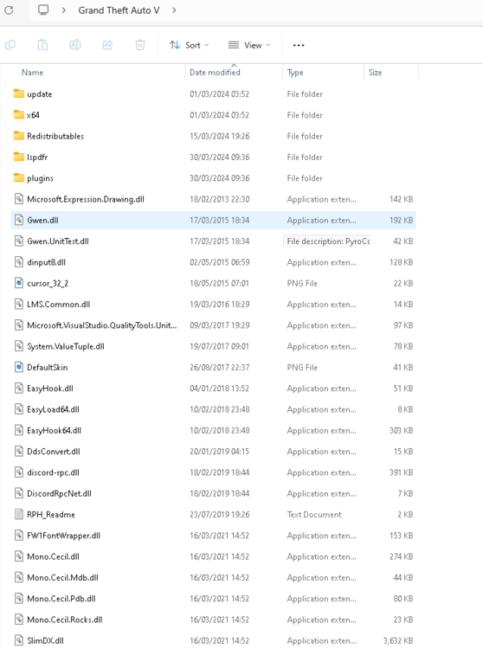Click the Rename icon in toolbar
Viewport: 483px width, 649px height.
click(75, 45)
